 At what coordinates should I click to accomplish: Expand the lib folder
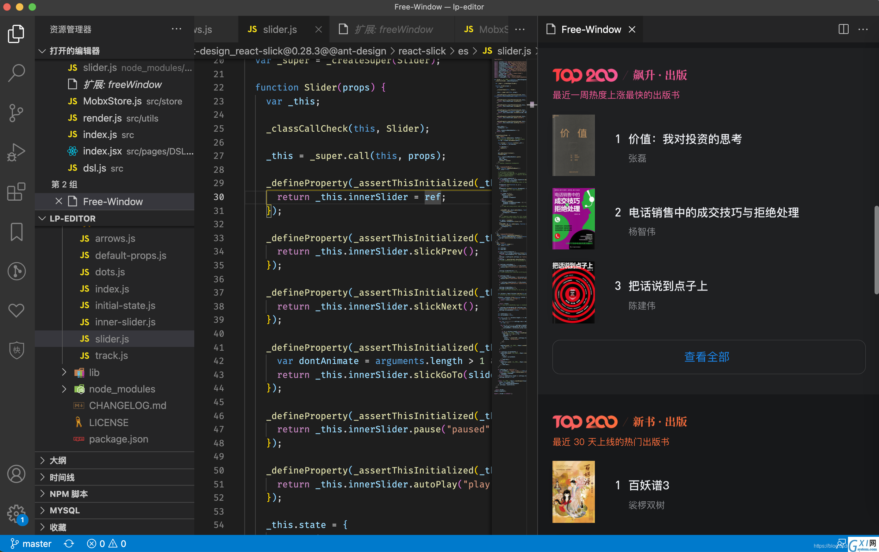click(x=64, y=372)
